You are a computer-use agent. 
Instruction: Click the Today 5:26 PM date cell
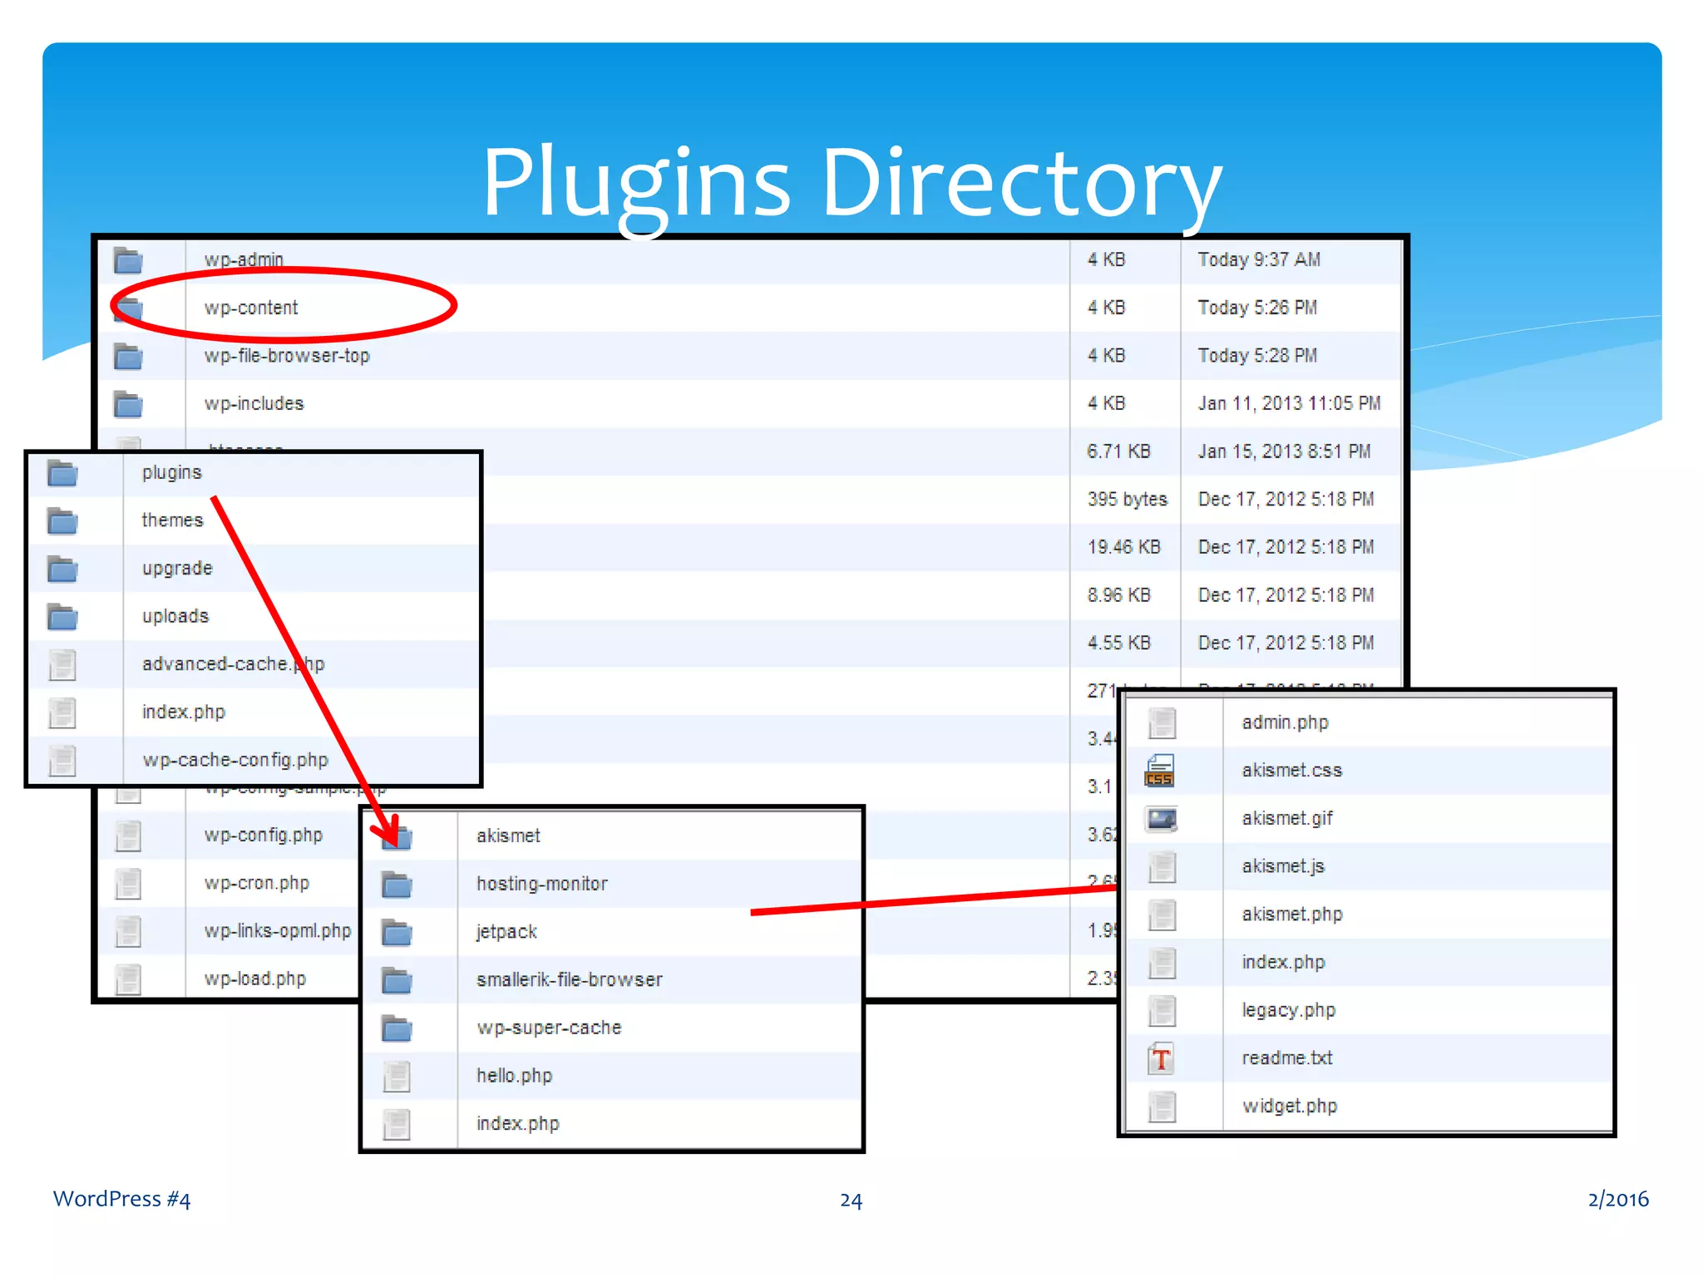1256,308
